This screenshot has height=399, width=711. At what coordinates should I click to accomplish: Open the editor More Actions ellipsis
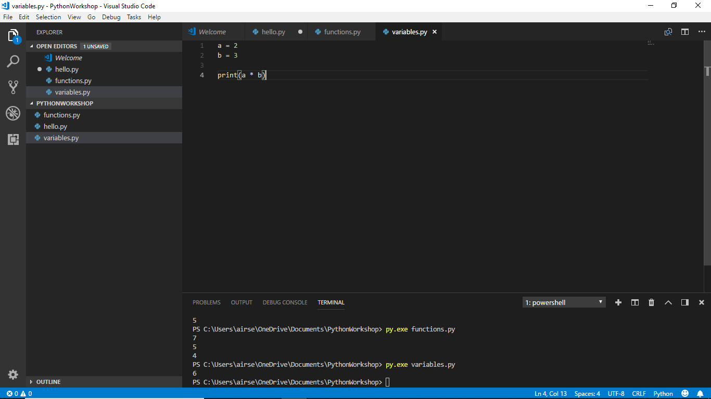pos(702,32)
